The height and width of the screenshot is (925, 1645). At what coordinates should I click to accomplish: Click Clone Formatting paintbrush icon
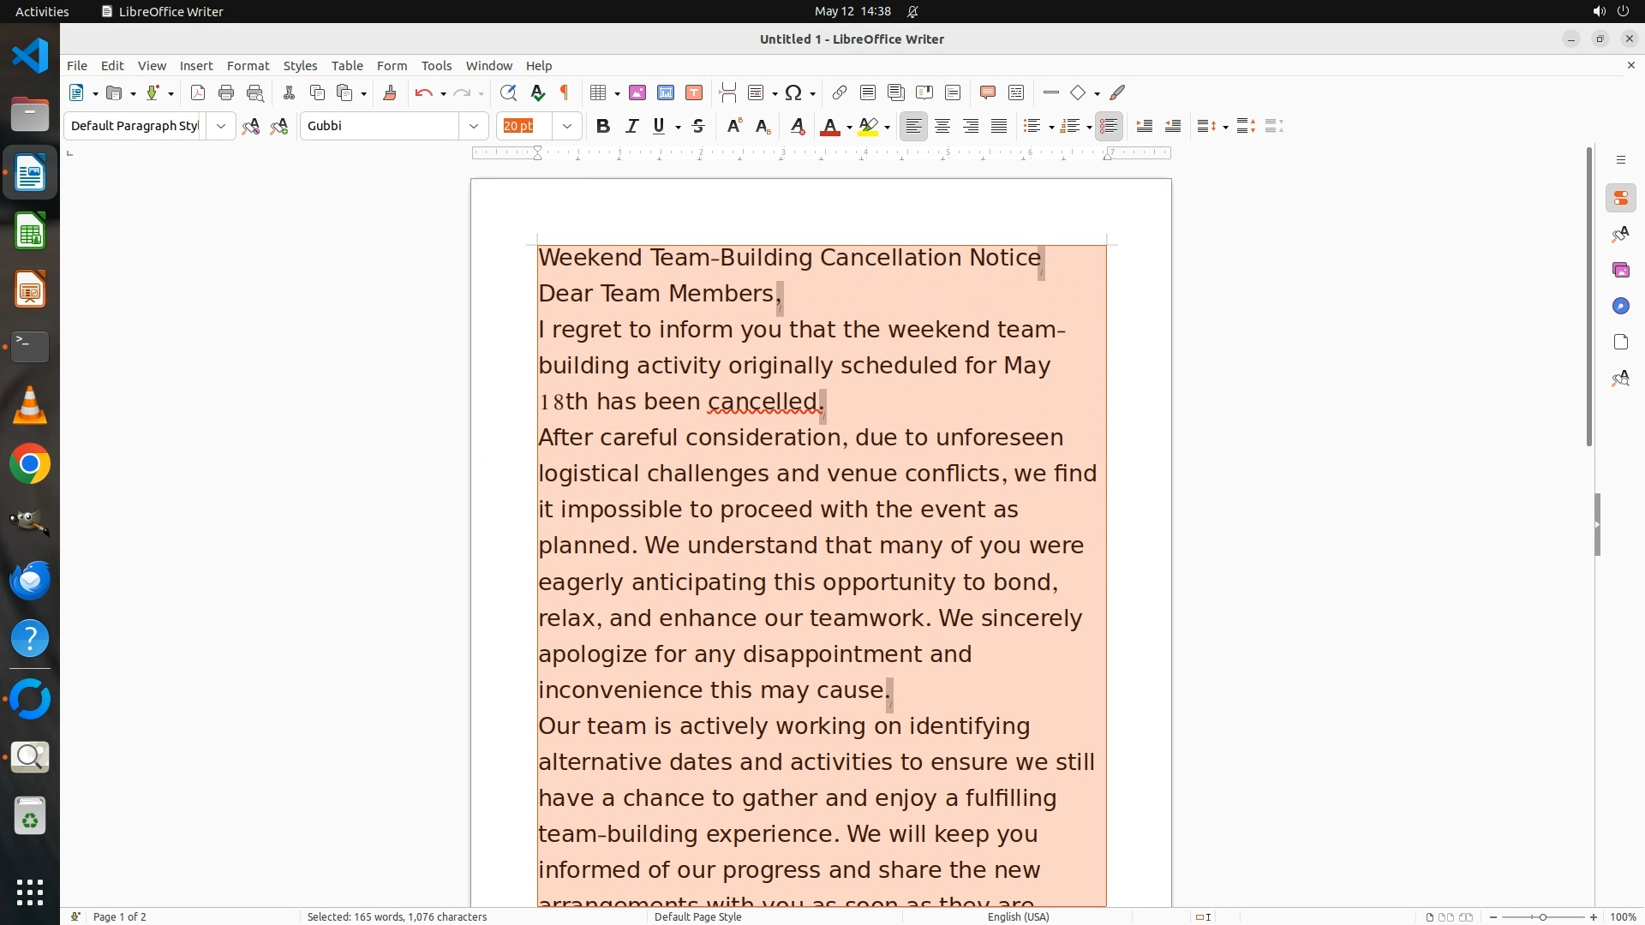pos(390,92)
